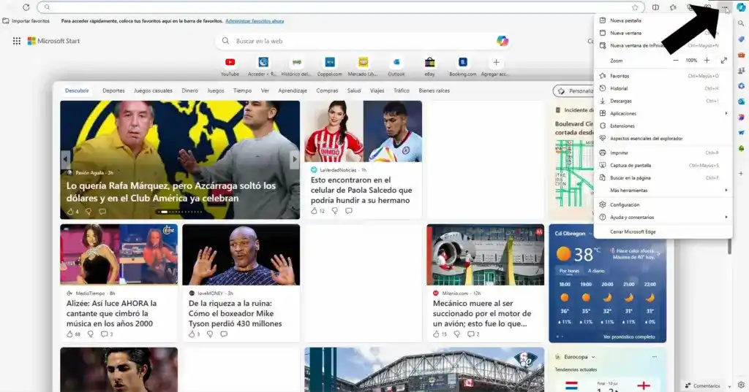Dislike the Paola Salcedo article

(335, 211)
